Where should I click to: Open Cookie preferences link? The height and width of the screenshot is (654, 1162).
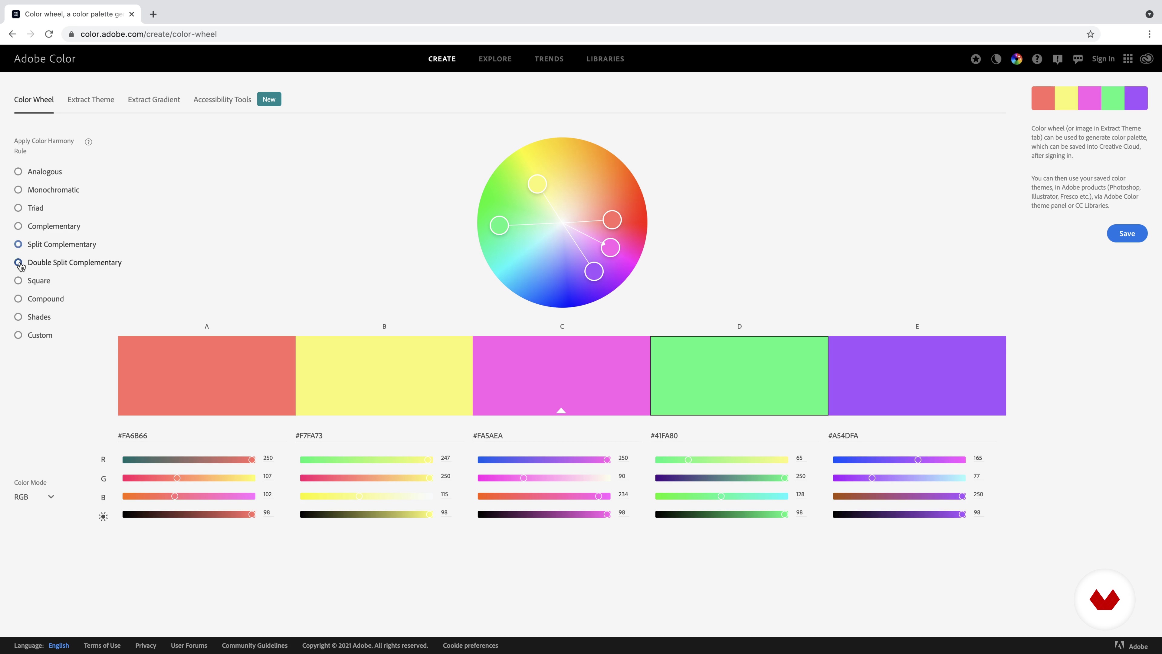[471, 646]
